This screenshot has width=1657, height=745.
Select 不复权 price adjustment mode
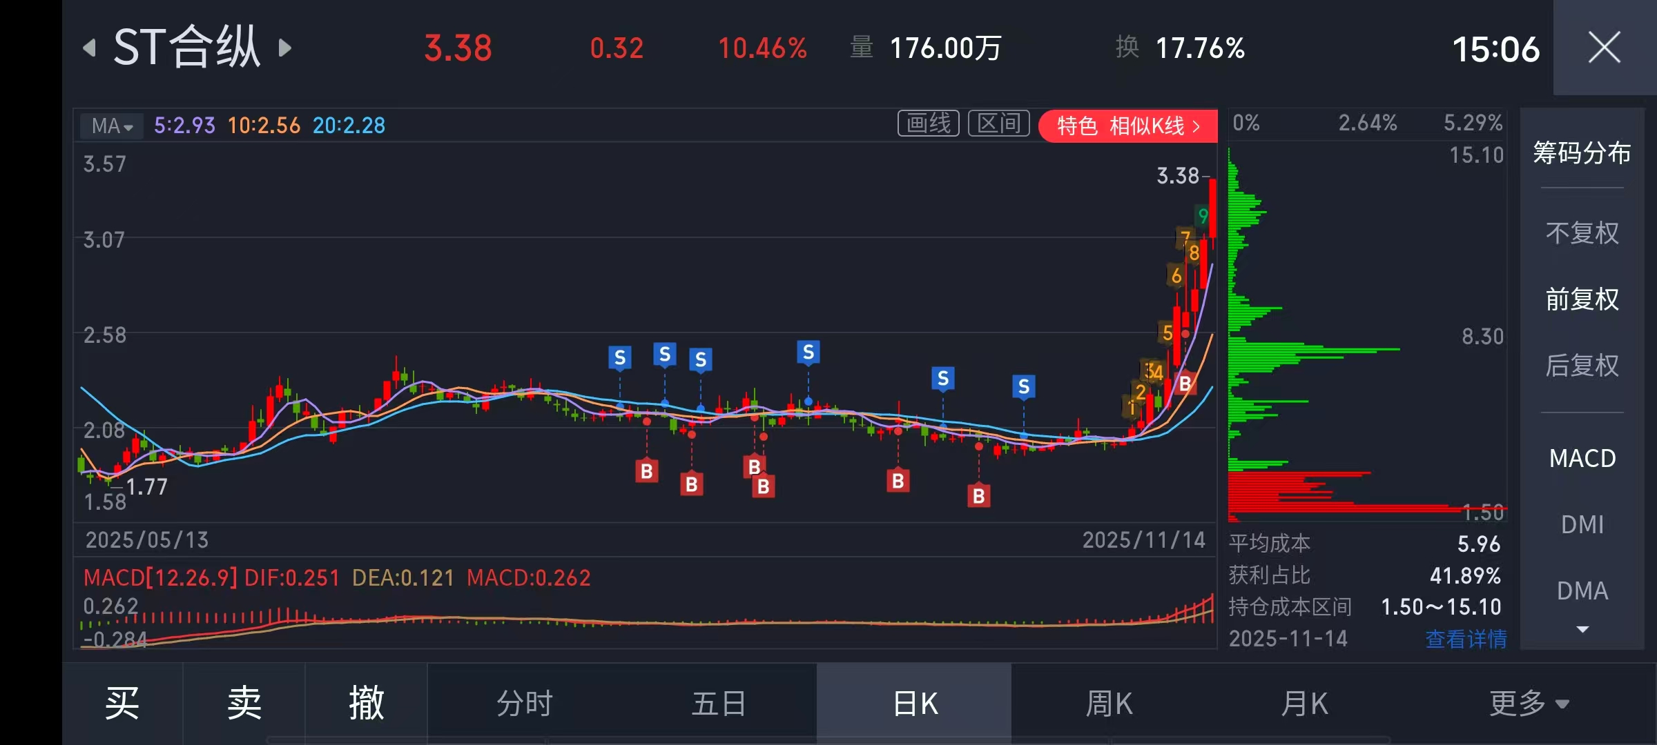point(1582,233)
